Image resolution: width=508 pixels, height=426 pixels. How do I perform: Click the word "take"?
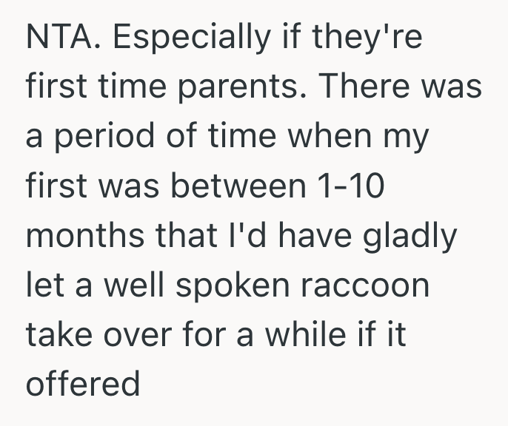coord(56,334)
